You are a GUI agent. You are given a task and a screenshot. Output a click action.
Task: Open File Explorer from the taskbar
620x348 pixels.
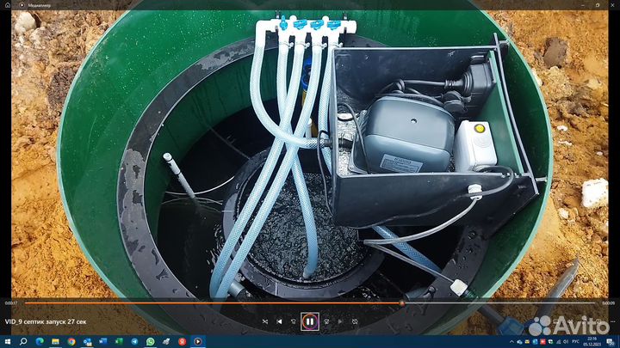coord(55,341)
